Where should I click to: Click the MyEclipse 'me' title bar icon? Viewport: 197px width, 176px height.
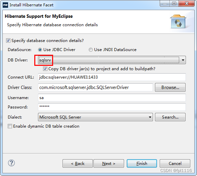(x=5, y=5)
